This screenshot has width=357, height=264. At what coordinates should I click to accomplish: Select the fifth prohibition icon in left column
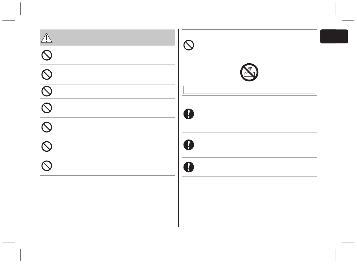(47, 127)
